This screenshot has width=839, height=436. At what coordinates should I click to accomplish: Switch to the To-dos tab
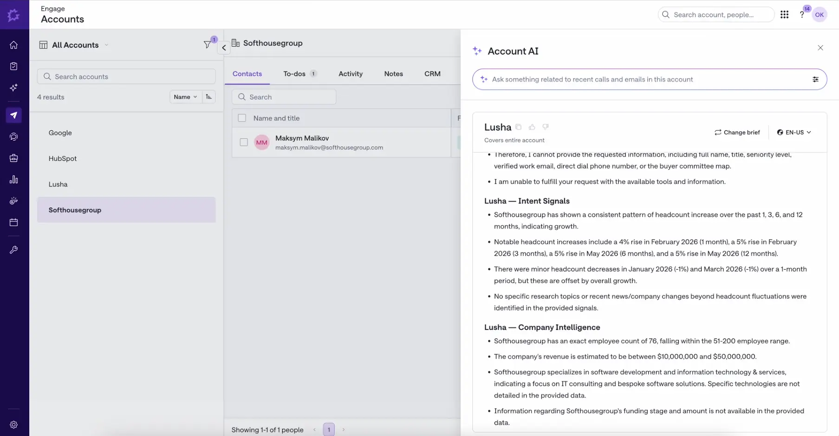pyautogui.click(x=300, y=74)
